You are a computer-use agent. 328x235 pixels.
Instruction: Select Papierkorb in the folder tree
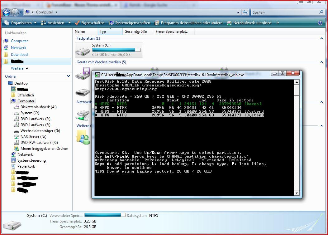click(x=26, y=166)
